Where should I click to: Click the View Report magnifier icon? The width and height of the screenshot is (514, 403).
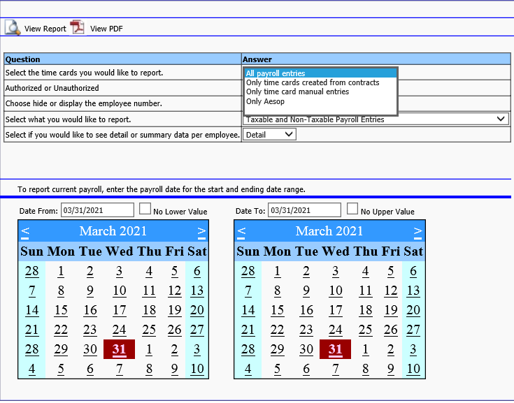(x=13, y=28)
